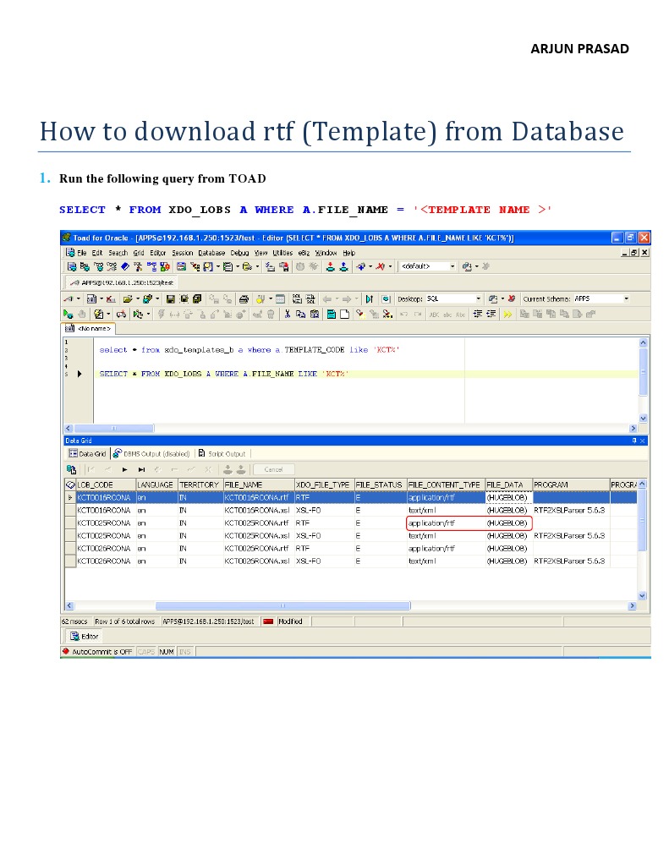Open the Grid menu
Image resolution: width=669 pixels, height=865 pixels.
coord(138,253)
